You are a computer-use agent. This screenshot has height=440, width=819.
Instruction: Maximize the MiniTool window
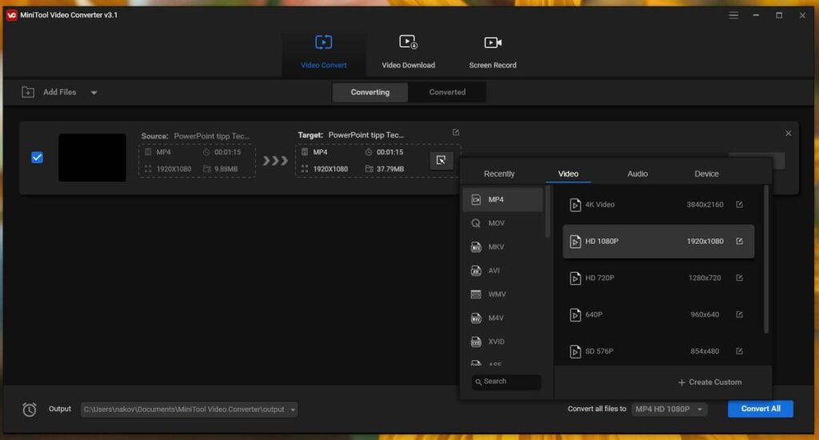tap(779, 15)
